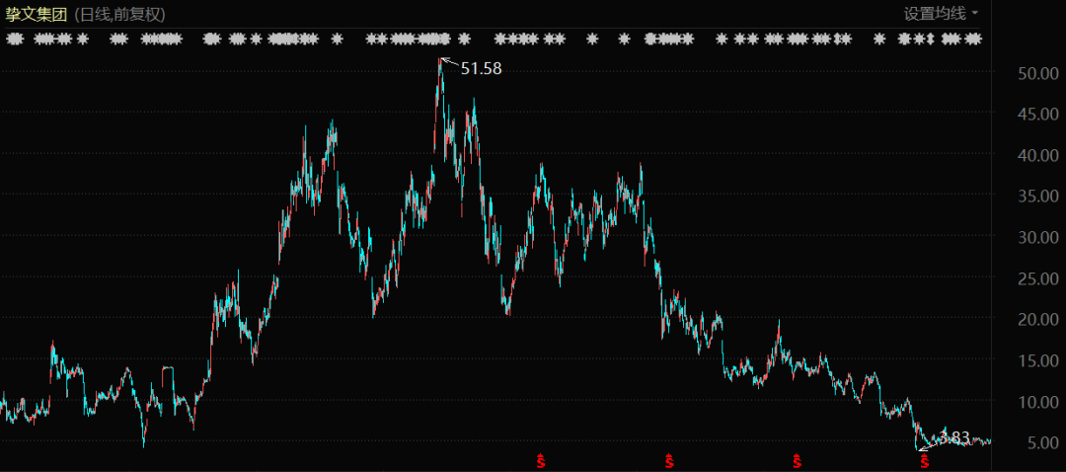This screenshot has width=1066, height=472.
Task: Click the rightmost red dividend marker
Action: tap(925, 460)
